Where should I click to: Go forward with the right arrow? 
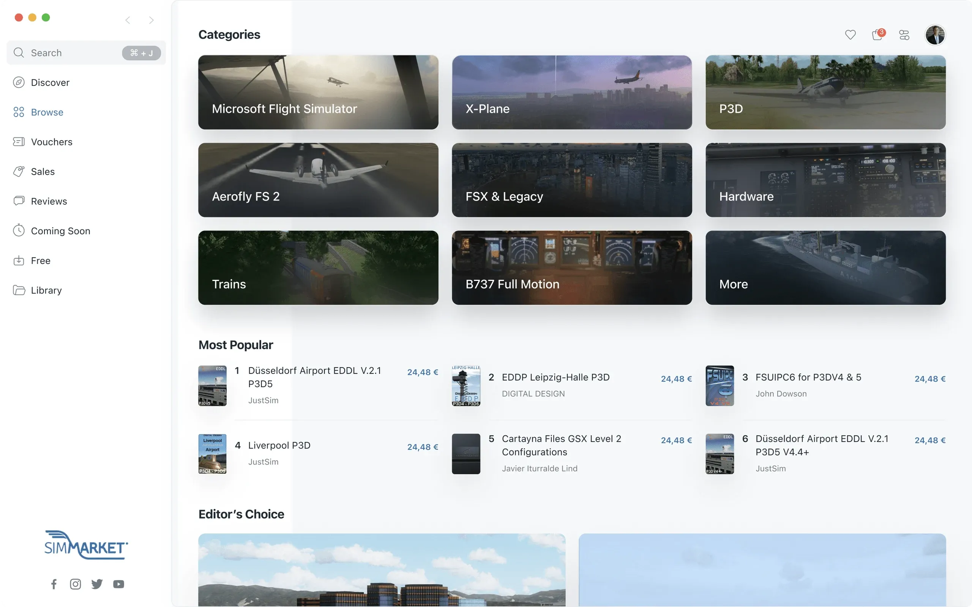[x=151, y=20]
